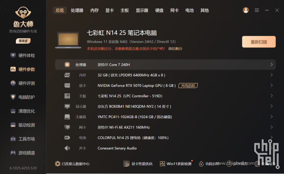Minimize the 鲁大师 window
284x174 pixels.
tap(267, 10)
